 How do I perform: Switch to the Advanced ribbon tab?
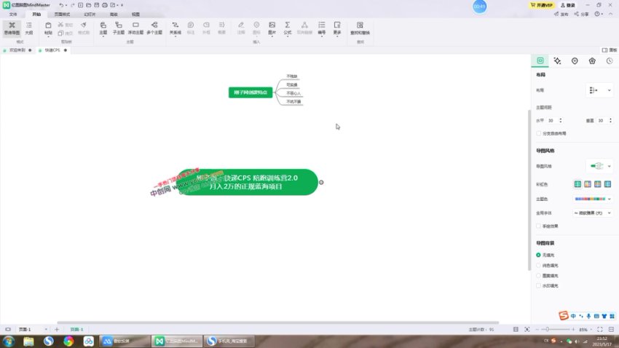click(114, 15)
